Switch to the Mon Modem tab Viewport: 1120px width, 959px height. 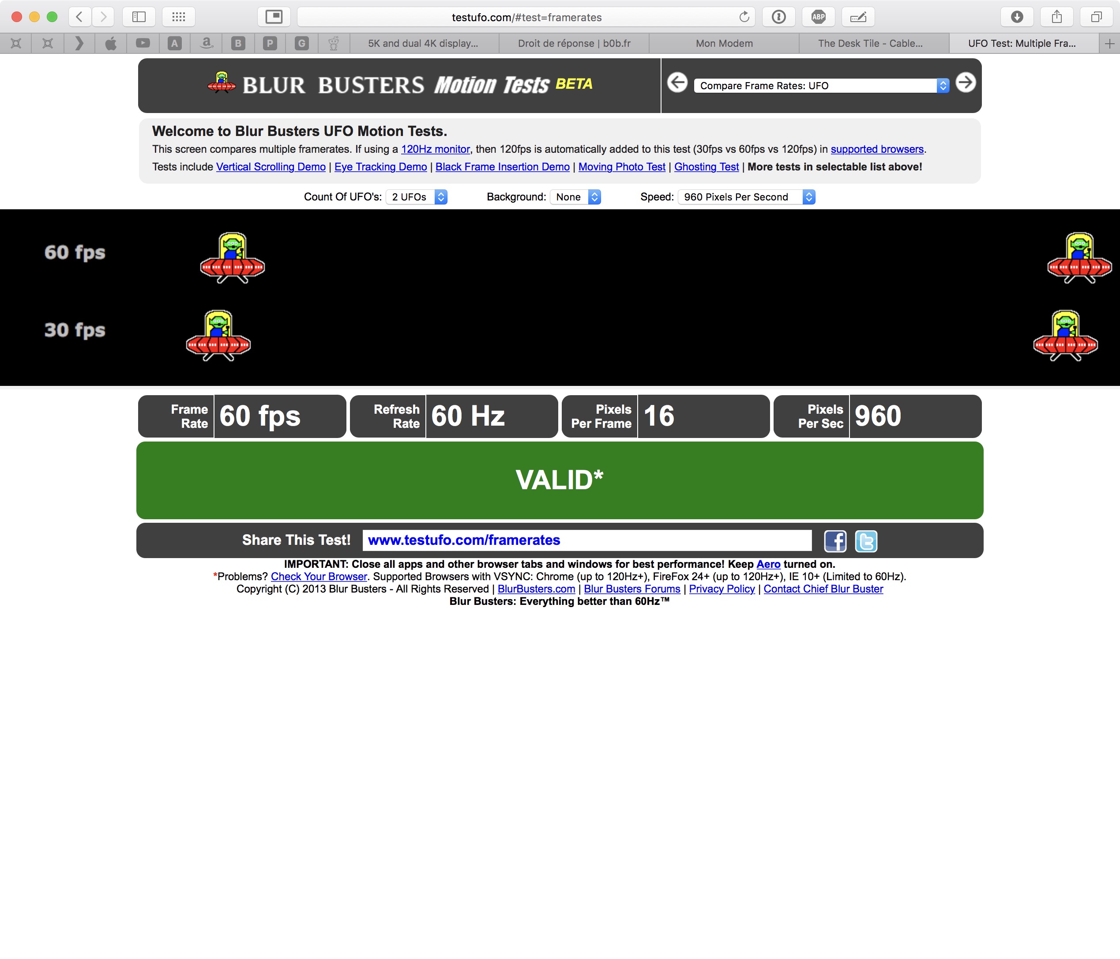[724, 43]
